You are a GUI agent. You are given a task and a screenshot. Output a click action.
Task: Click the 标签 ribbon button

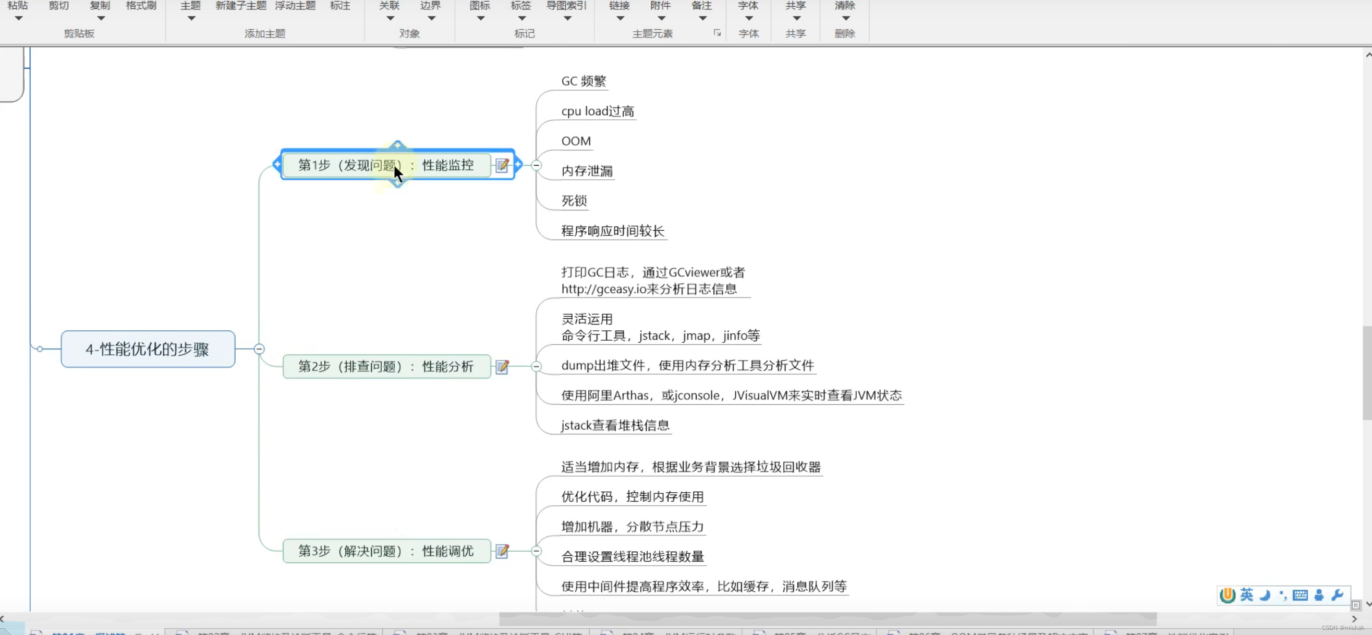(x=521, y=5)
